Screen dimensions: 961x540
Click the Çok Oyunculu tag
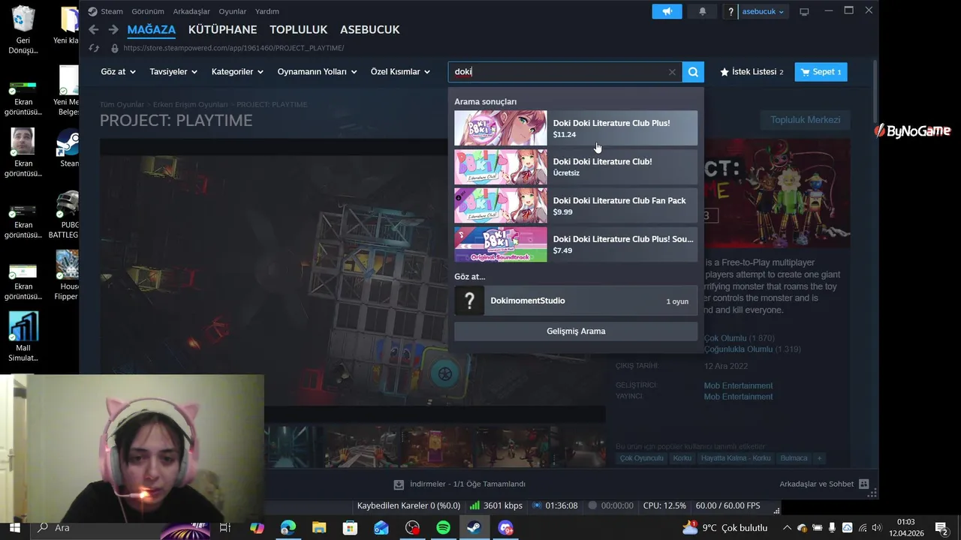click(x=641, y=458)
